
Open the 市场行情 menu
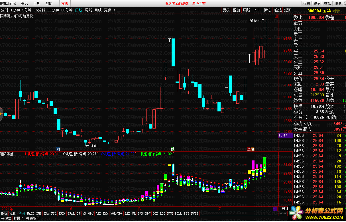point(8,3)
